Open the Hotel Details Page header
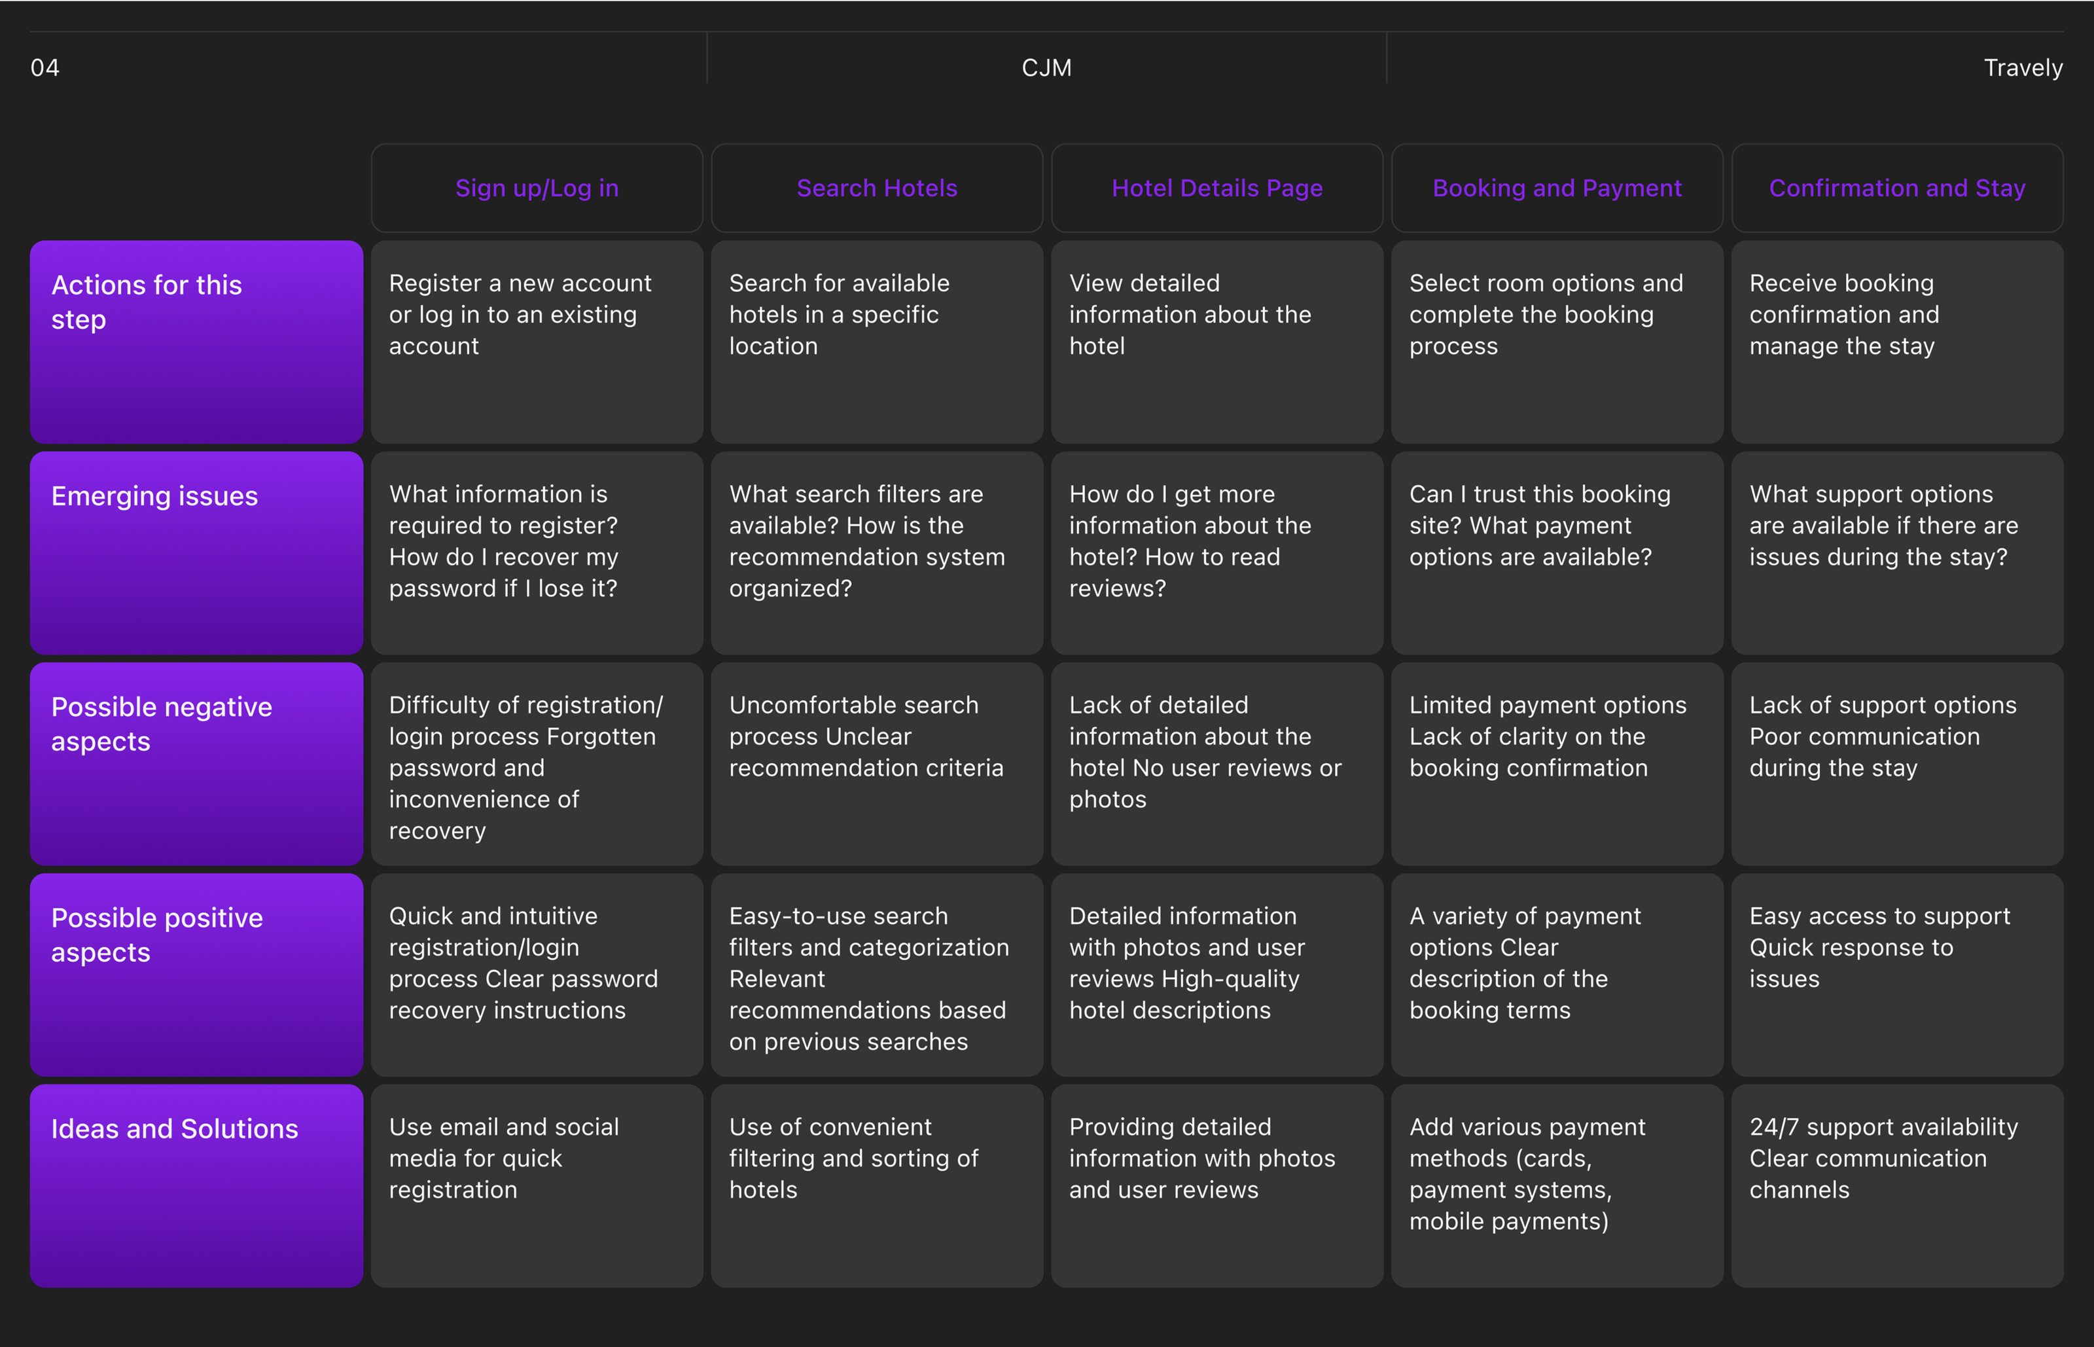The height and width of the screenshot is (1347, 2094). 1216,188
